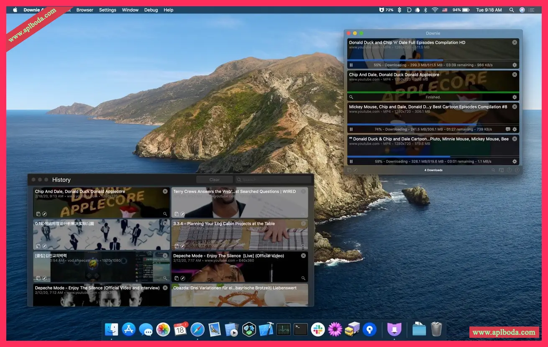
Task: Click the clipboard icon in Downie's bottom-left toolbar
Action: (349, 170)
